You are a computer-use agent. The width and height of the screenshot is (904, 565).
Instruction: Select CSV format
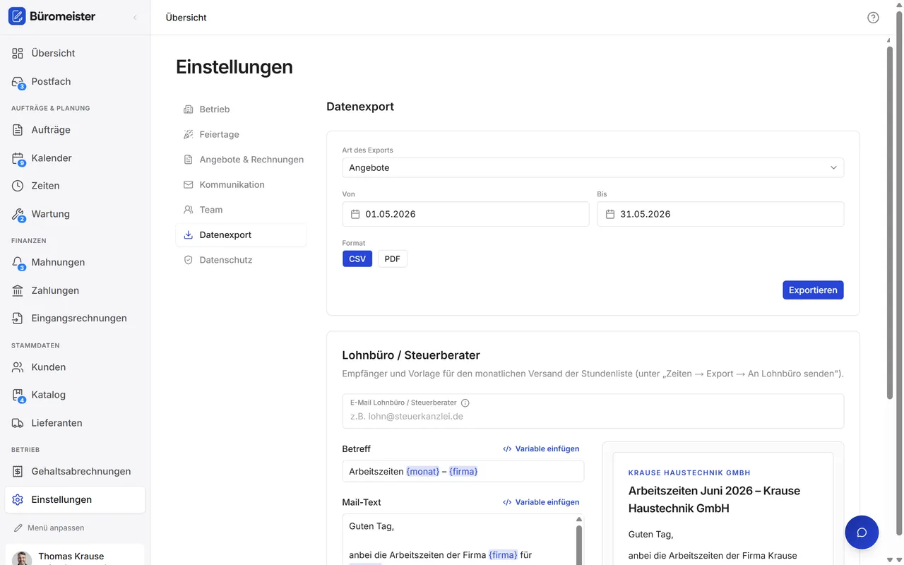point(357,259)
